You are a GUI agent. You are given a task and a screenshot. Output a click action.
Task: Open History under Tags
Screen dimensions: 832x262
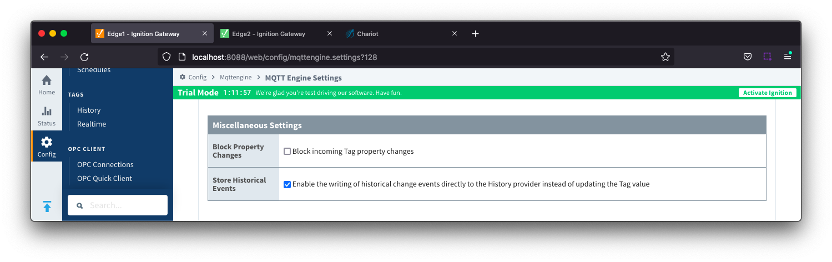click(x=89, y=110)
